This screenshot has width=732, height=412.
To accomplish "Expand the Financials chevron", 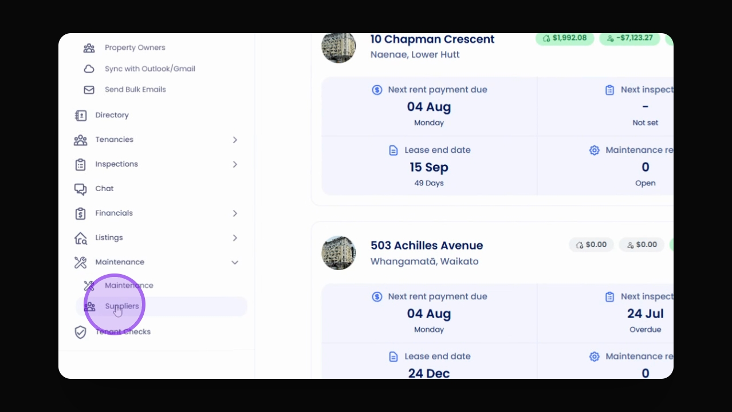I will (235, 213).
